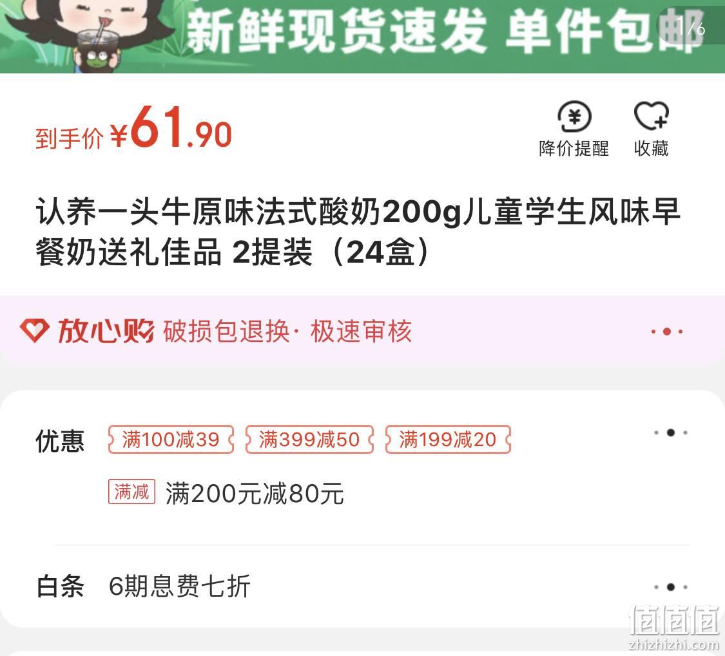Expand the 优惠 coupons via three dots
725x656 pixels.
click(670, 433)
